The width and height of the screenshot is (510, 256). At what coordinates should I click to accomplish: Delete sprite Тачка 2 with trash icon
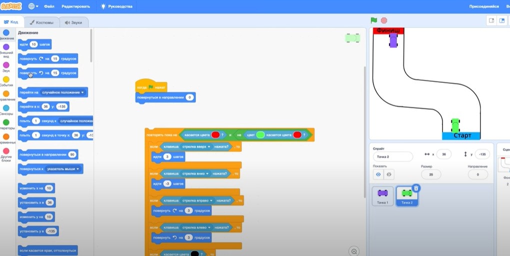pyautogui.click(x=416, y=188)
